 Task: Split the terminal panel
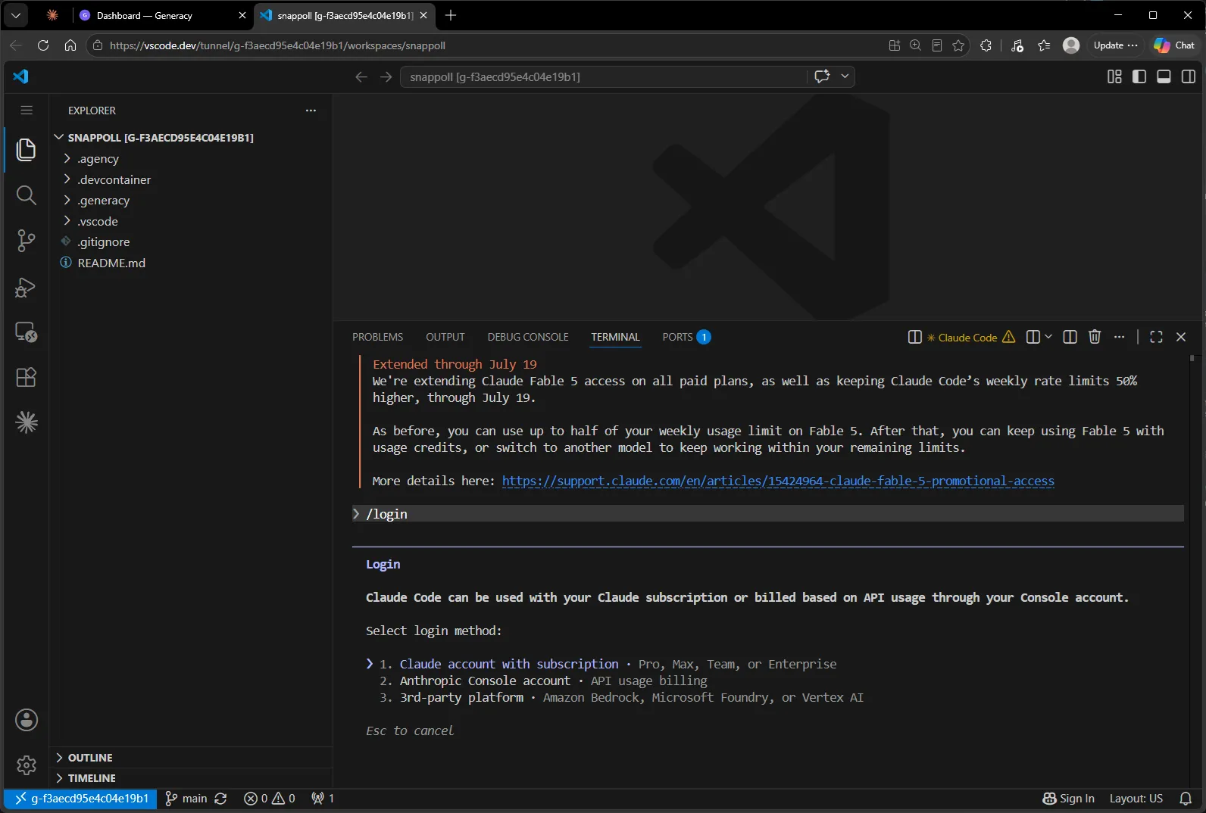click(x=1070, y=337)
